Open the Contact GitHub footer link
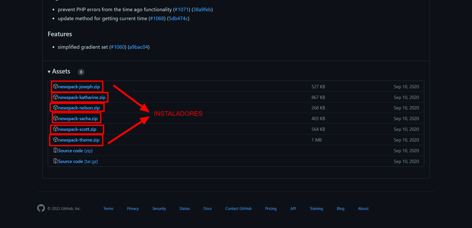The height and width of the screenshot is (228, 472). 238,209
